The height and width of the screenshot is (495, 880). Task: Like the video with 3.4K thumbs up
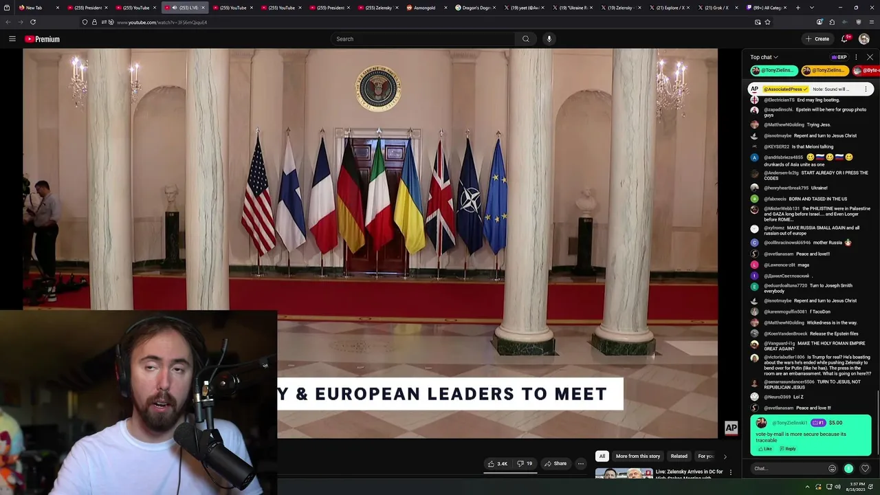[498, 463]
